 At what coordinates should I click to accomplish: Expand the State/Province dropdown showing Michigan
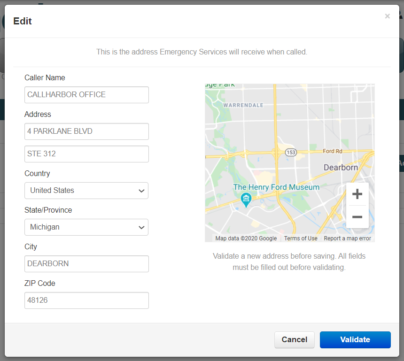tap(86, 227)
